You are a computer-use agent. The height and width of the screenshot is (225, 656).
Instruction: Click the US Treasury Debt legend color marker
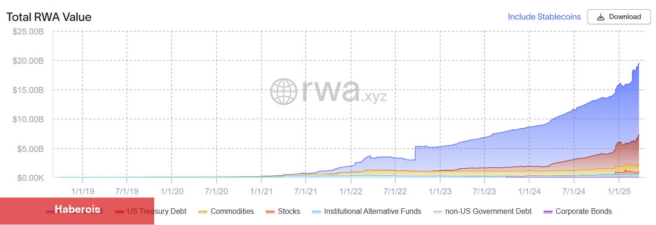[119, 212]
